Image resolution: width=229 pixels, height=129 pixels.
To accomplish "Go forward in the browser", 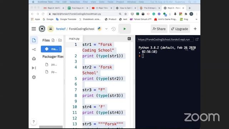I will [38, 14].
